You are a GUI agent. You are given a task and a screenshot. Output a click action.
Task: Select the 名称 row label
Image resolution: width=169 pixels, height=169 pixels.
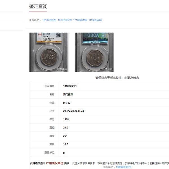pos(52,94)
